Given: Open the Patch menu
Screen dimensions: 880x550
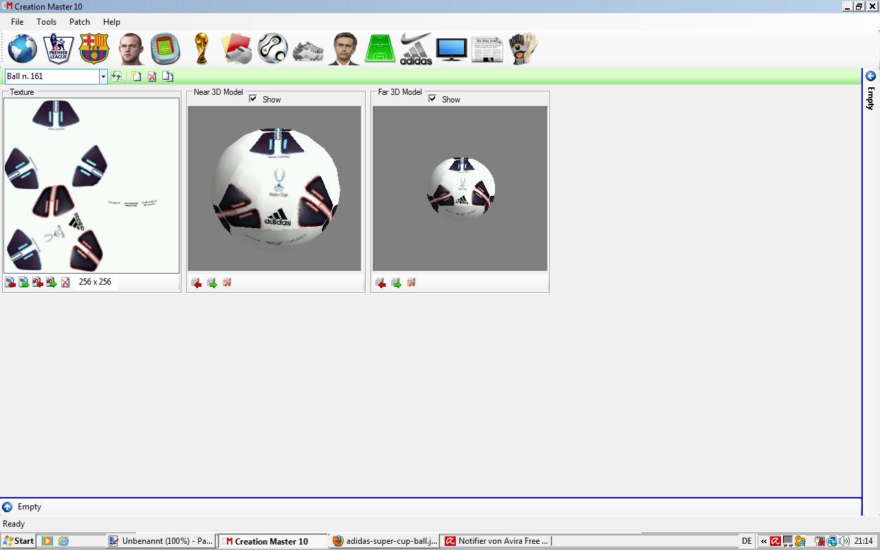Looking at the screenshot, I should pyautogui.click(x=79, y=22).
